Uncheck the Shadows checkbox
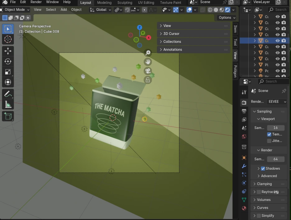 (263, 168)
